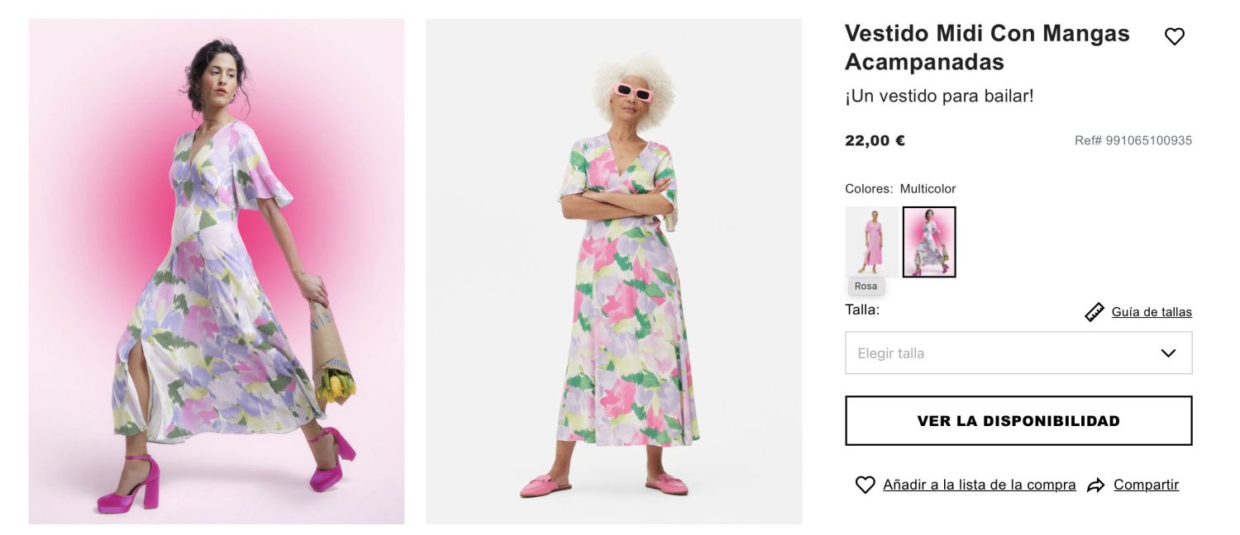Click the ruler icon for size guide
This screenshot has height=535, width=1240.
coord(1095,312)
